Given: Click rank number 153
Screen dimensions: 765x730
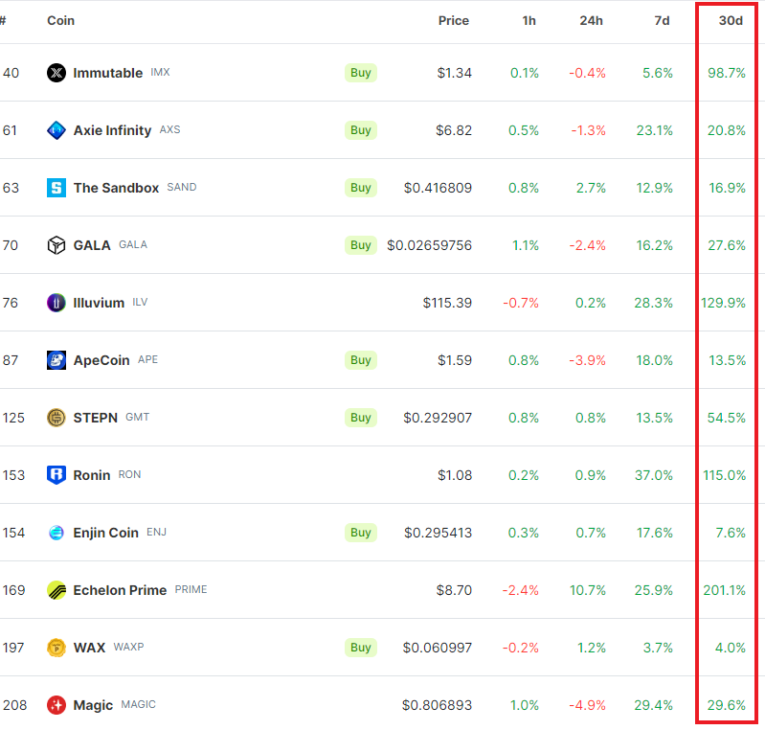Looking at the screenshot, I should [13, 475].
